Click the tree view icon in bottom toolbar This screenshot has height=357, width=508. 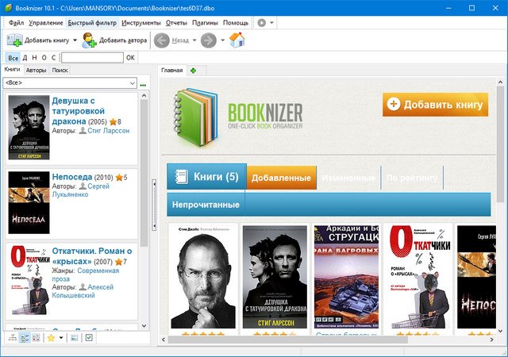tap(11, 338)
